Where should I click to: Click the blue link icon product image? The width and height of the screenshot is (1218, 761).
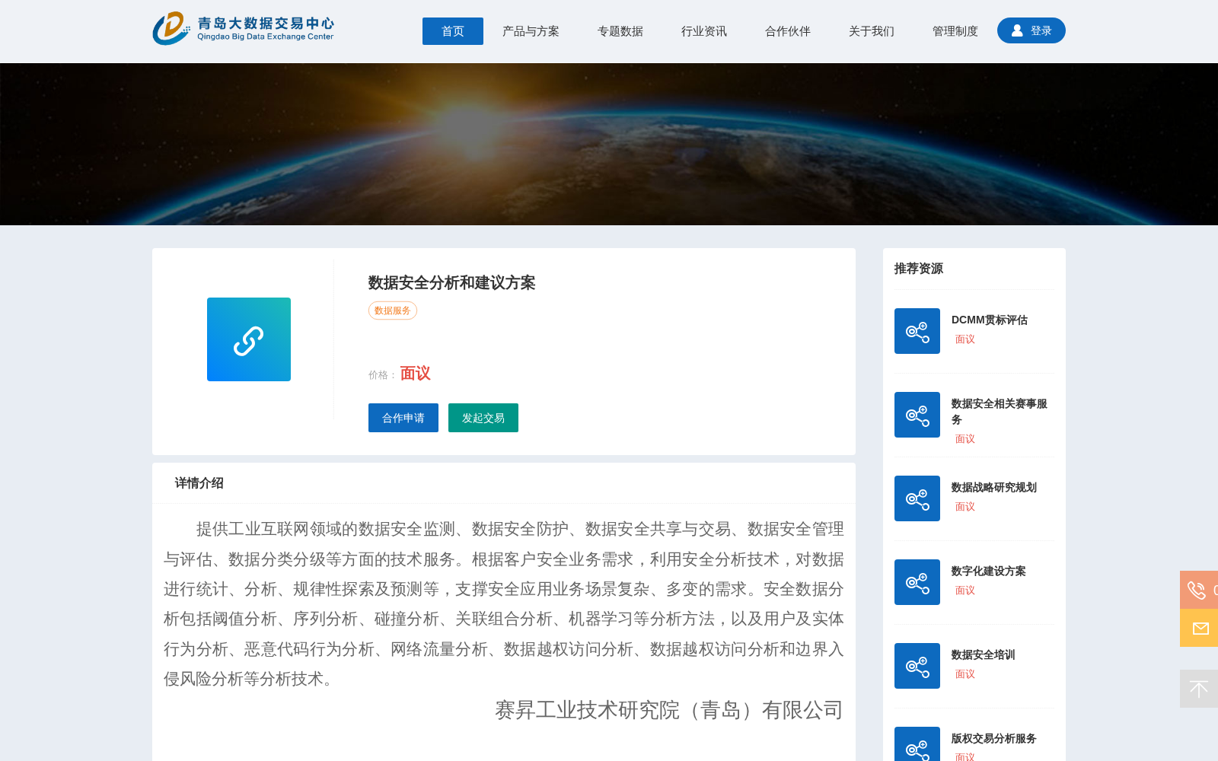click(249, 339)
